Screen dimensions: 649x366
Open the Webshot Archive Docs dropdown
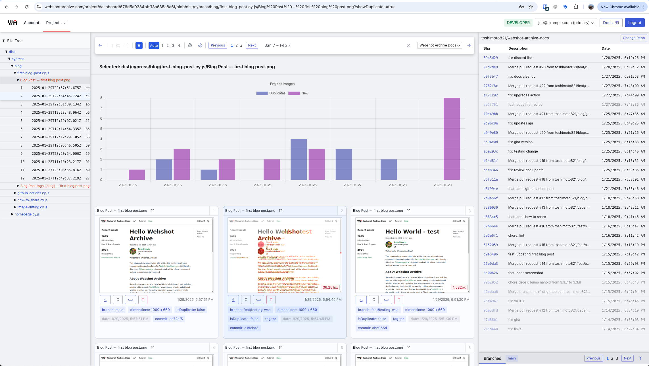coord(439,45)
